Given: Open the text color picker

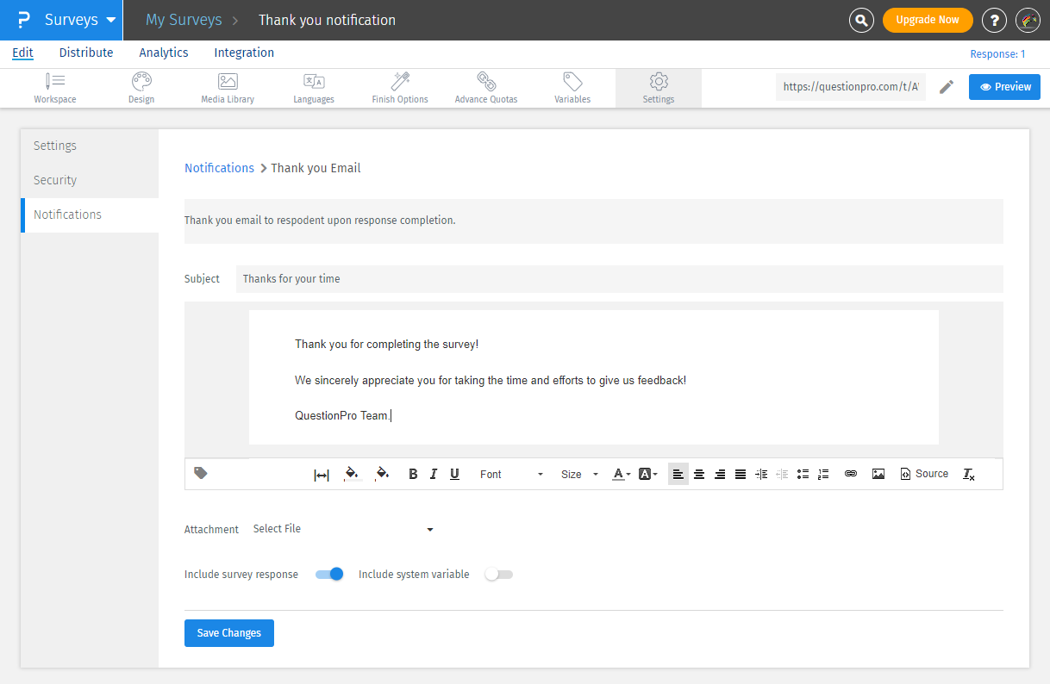Looking at the screenshot, I should click(x=621, y=475).
